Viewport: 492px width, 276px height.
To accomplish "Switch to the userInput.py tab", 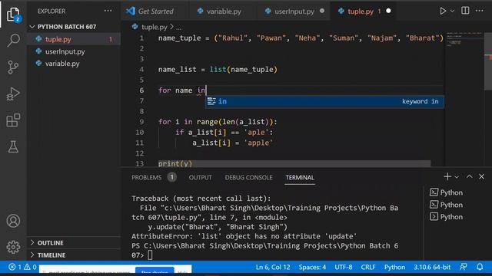I will 294,11.
